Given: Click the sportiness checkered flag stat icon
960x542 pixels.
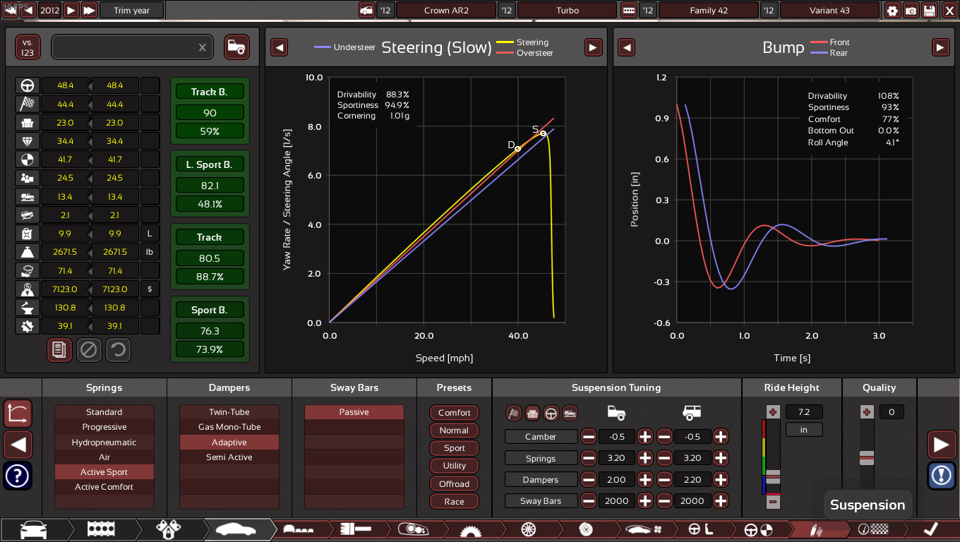Looking at the screenshot, I should pyautogui.click(x=28, y=104).
